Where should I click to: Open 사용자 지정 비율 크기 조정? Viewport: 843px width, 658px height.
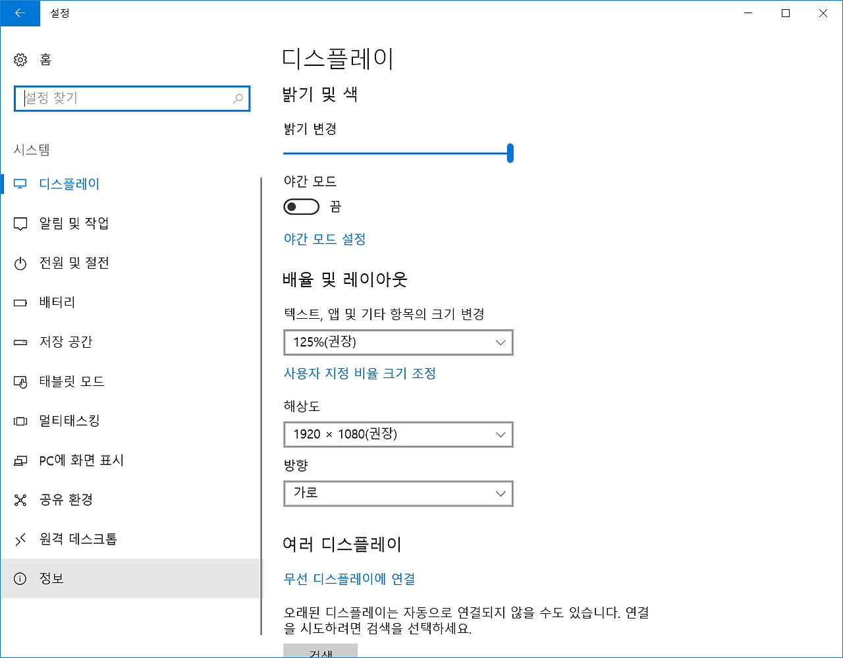coord(360,373)
